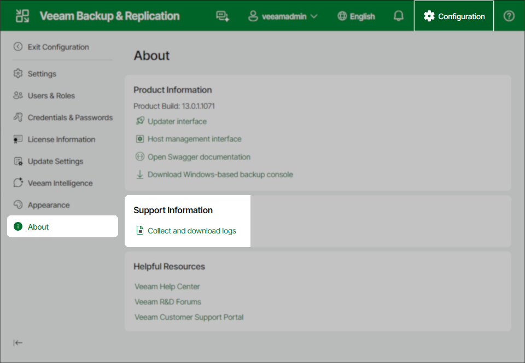Collapse the sidebar using the bottom-left arrow
This screenshot has width=525, height=363.
[x=18, y=342]
